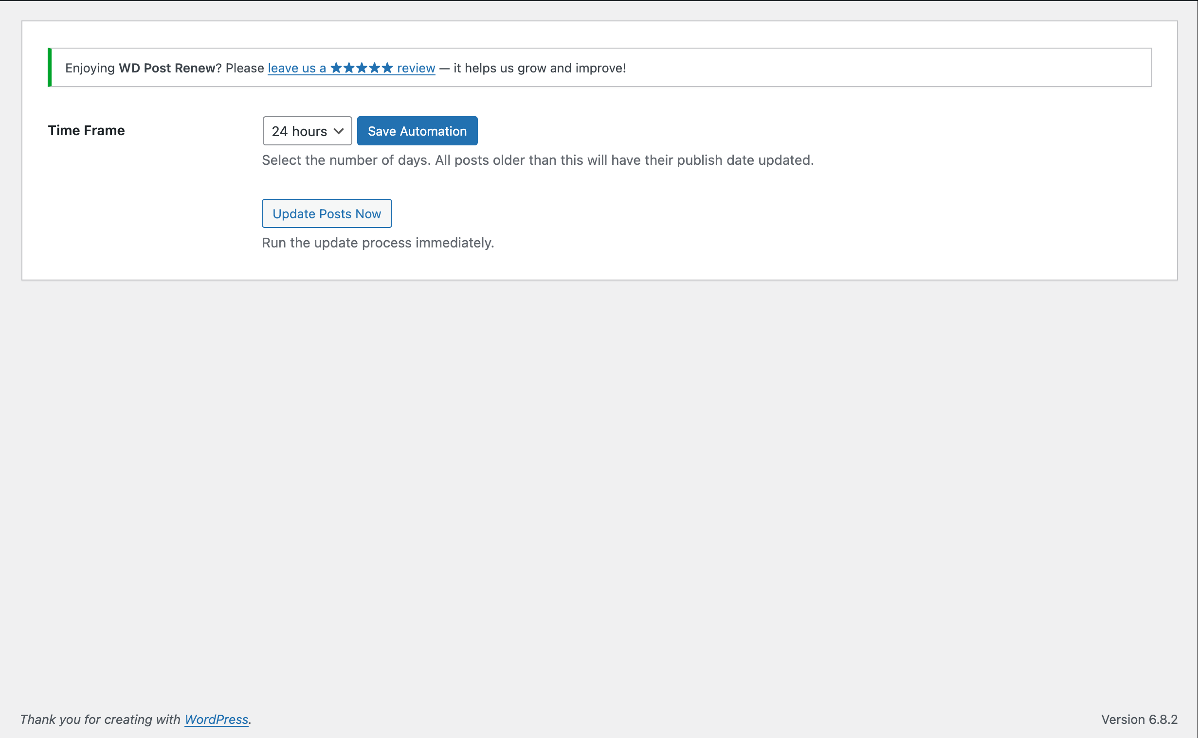Click the Time Frame field label

pos(87,130)
